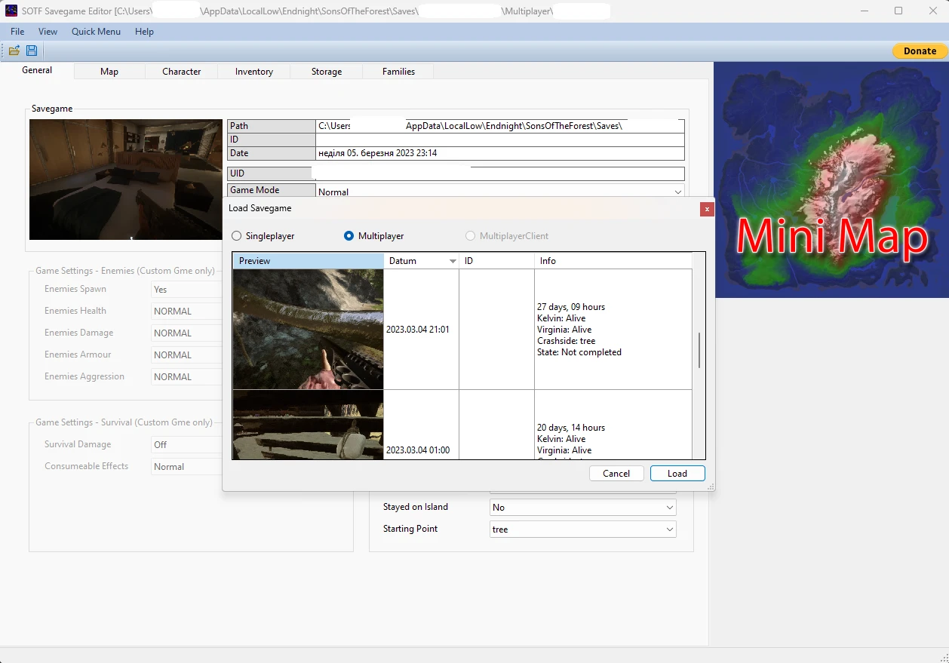Switch to the Character tab
Image resolution: width=949 pixels, height=663 pixels.
(x=181, y=72)
